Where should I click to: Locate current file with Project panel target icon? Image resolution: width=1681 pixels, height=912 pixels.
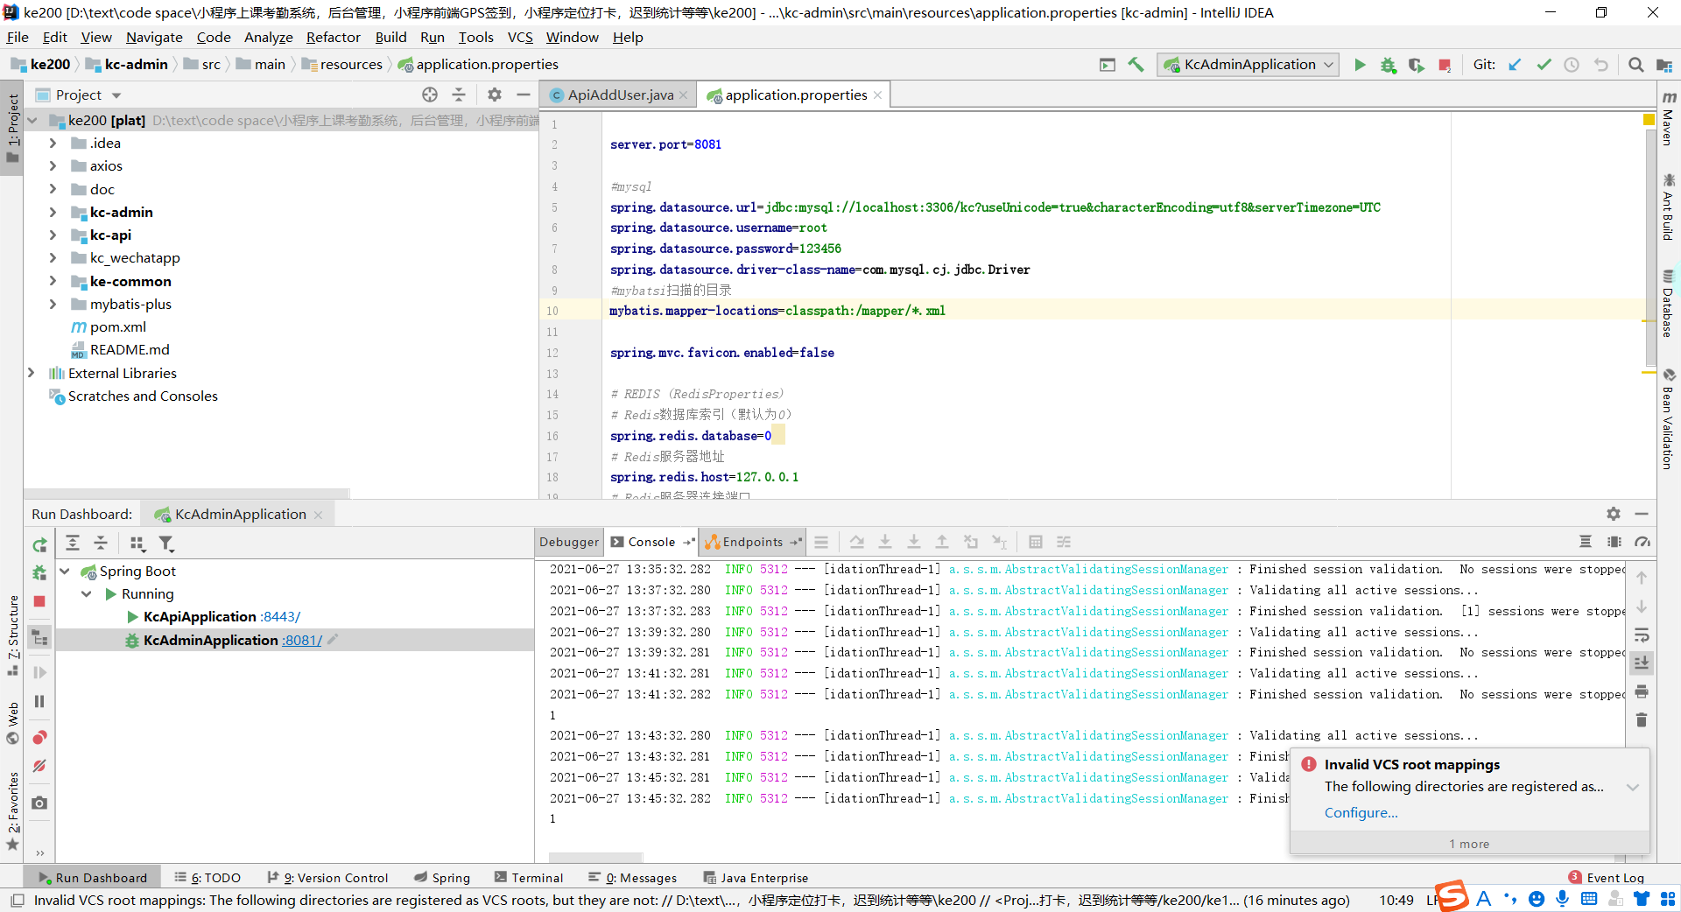click(430, 95)
